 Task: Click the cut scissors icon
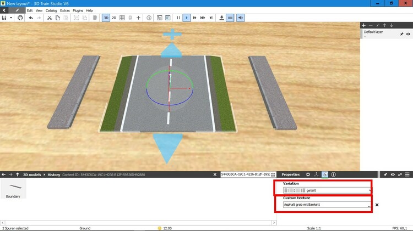click(x=49, y=18)
